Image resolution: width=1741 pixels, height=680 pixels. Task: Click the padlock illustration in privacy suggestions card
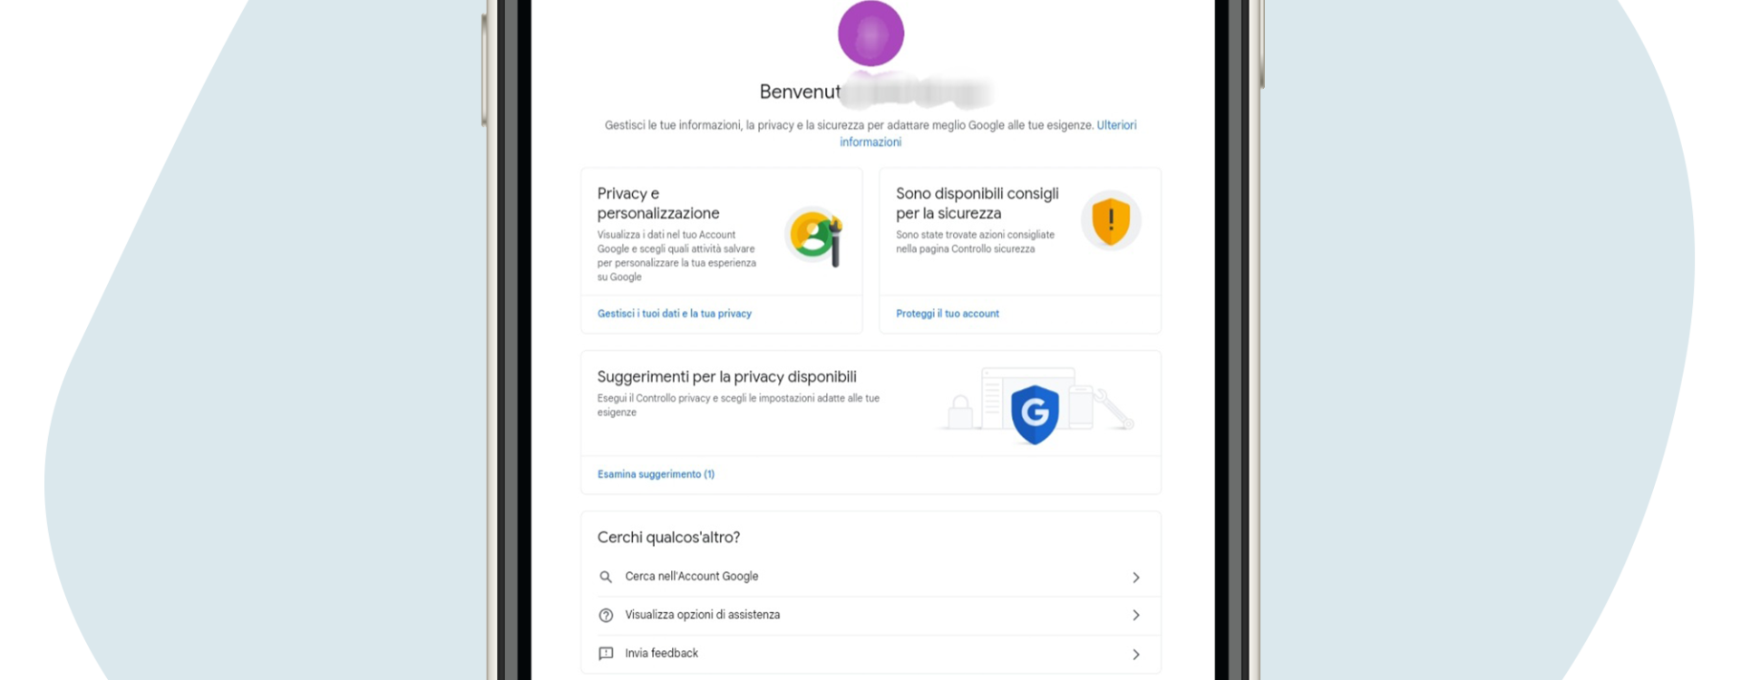pos(959,413)
